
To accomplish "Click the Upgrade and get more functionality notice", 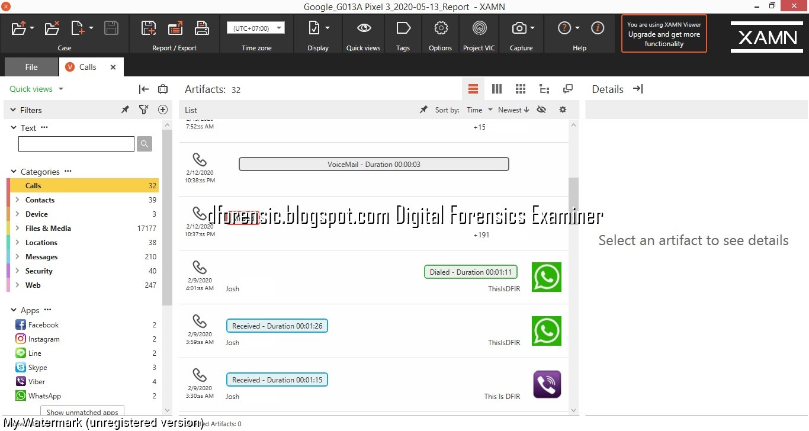I will pyautogui.click(x=664, y=34).
